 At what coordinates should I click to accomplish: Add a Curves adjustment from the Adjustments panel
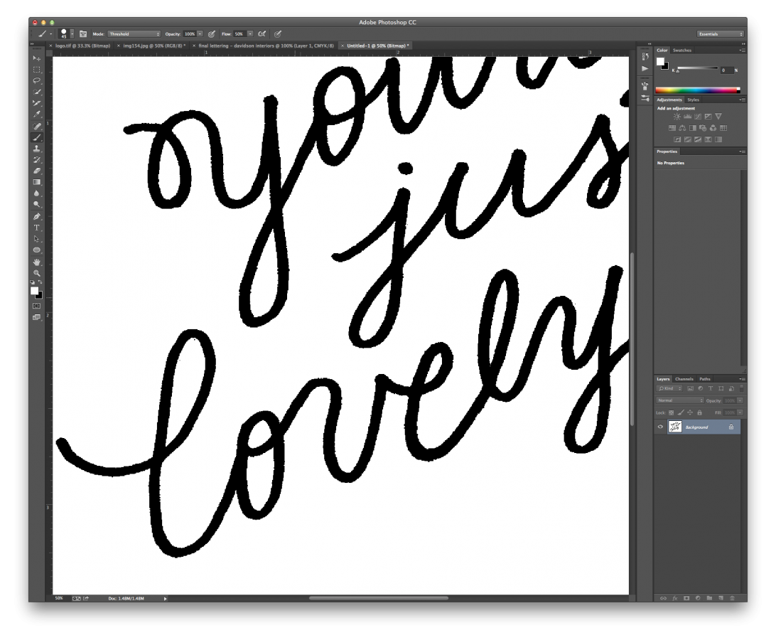[698, 116]
